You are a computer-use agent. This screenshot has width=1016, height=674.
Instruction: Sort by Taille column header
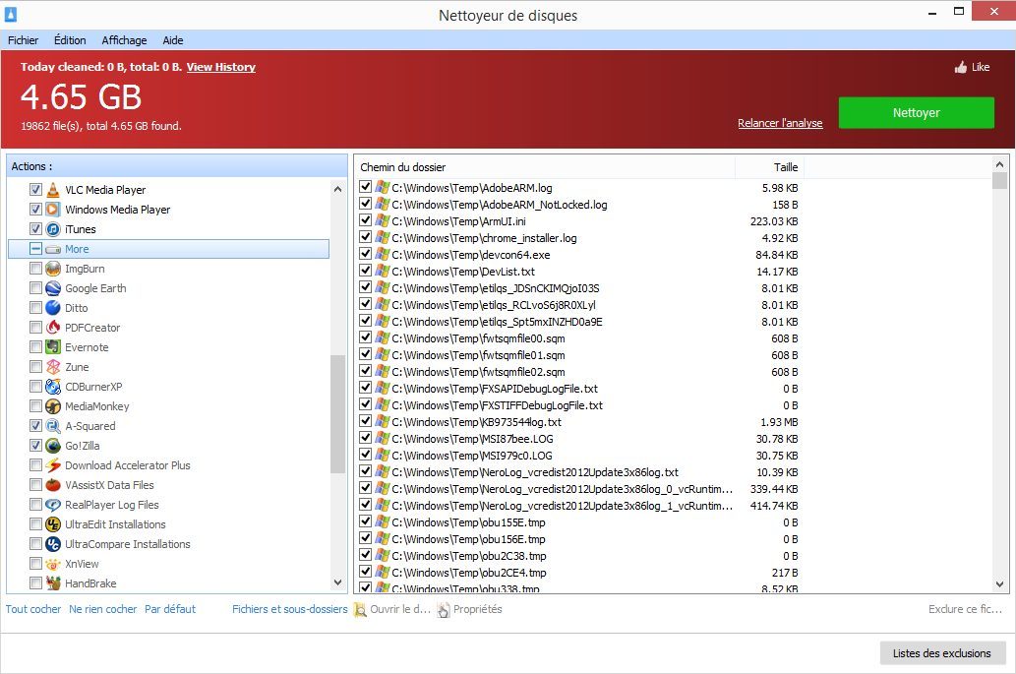(x=785, y=167)
